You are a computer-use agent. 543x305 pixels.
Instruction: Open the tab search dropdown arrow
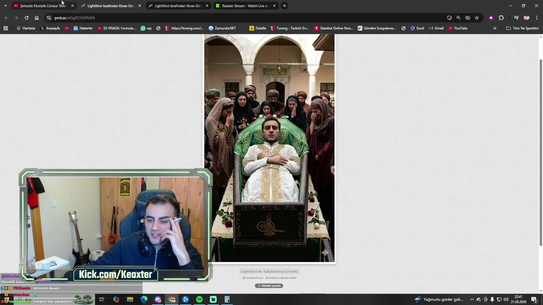[6, 6]
